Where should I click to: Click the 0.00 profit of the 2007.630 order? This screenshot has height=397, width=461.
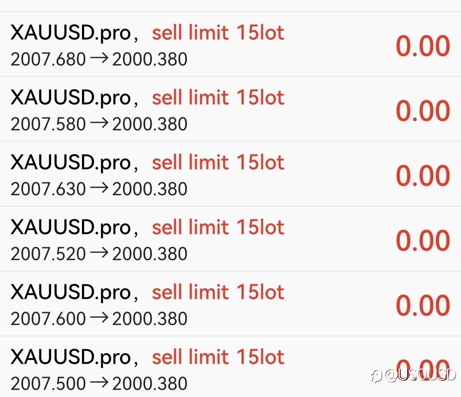(x=423, y=176)
